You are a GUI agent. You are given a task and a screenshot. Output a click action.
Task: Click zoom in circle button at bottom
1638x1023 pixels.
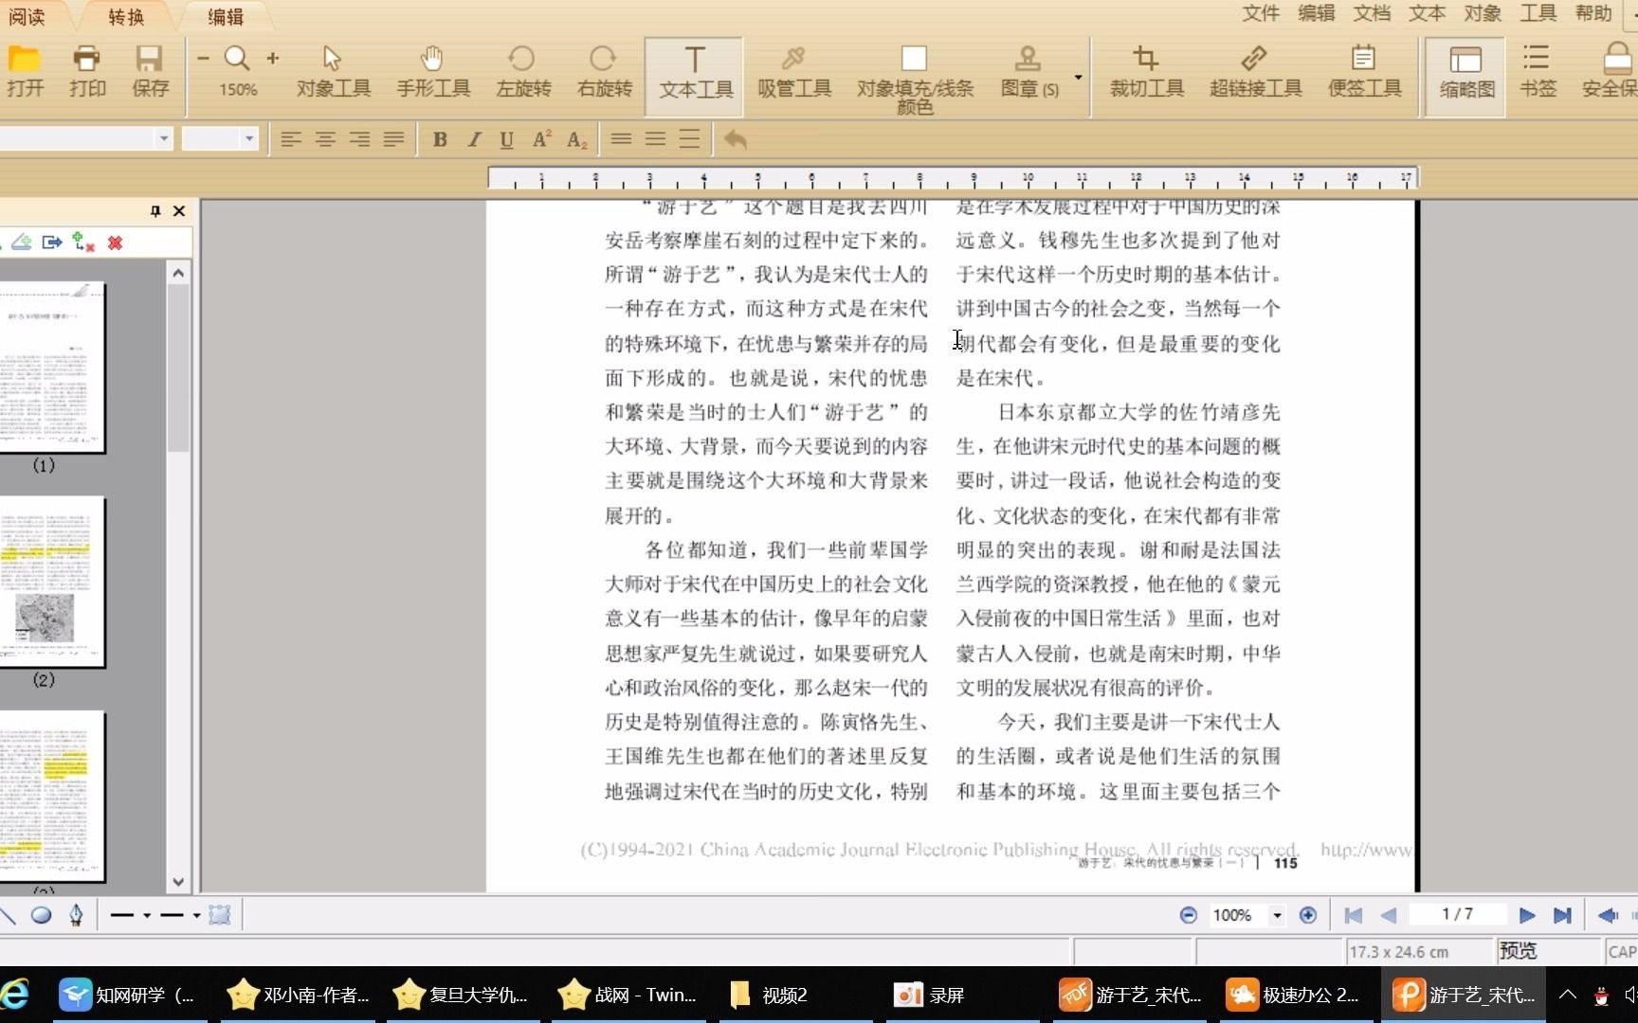[x=1308, y=915]
